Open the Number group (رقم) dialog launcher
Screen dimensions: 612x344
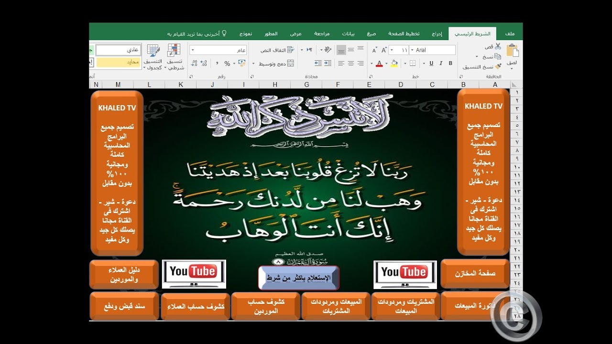[x=191, y=76]
